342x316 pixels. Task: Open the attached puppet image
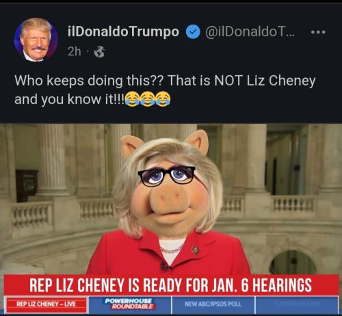171,219
